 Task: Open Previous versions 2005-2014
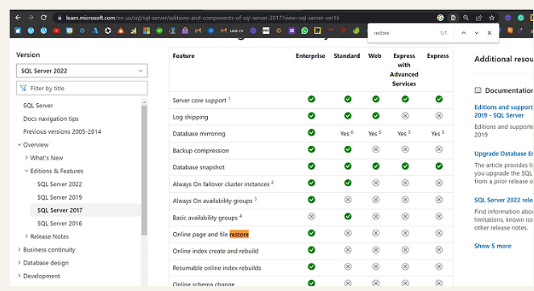62,131
